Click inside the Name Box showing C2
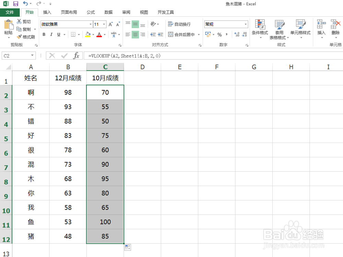Screen dimensions: 343x257 click(16, 56)
